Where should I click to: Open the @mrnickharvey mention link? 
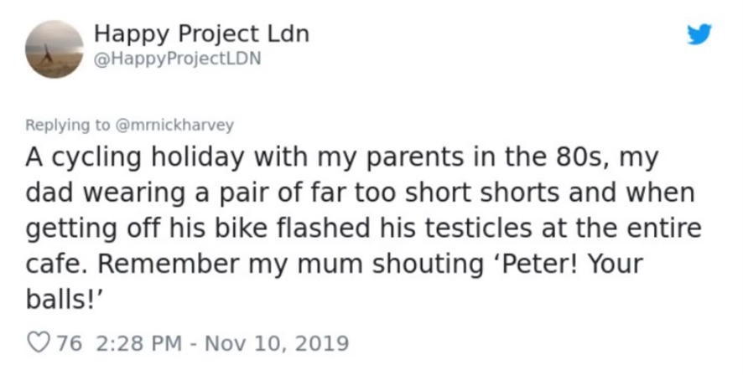(x=174, y=126)
